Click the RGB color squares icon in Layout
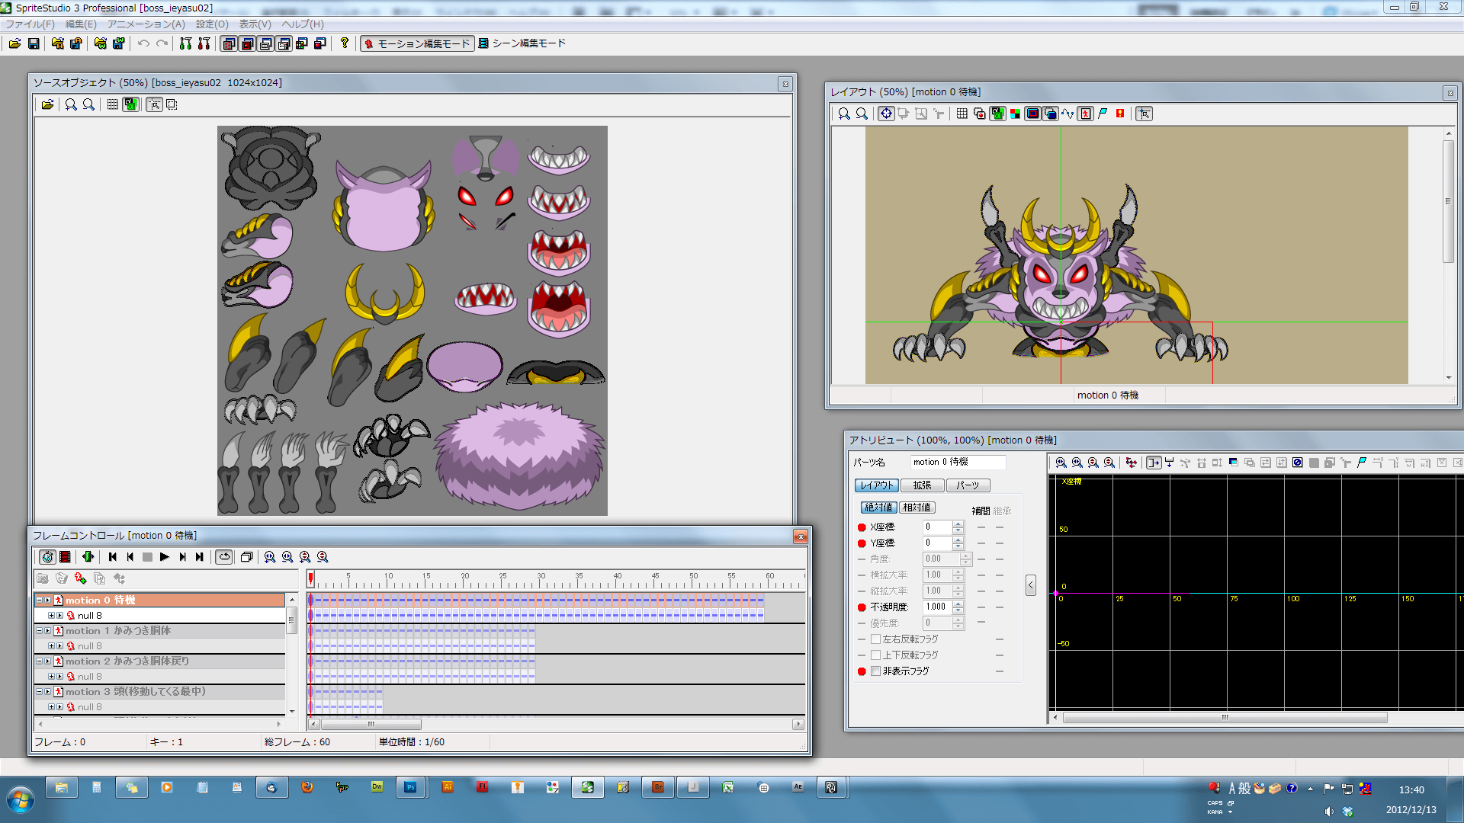 click(x=1015, y=114)
